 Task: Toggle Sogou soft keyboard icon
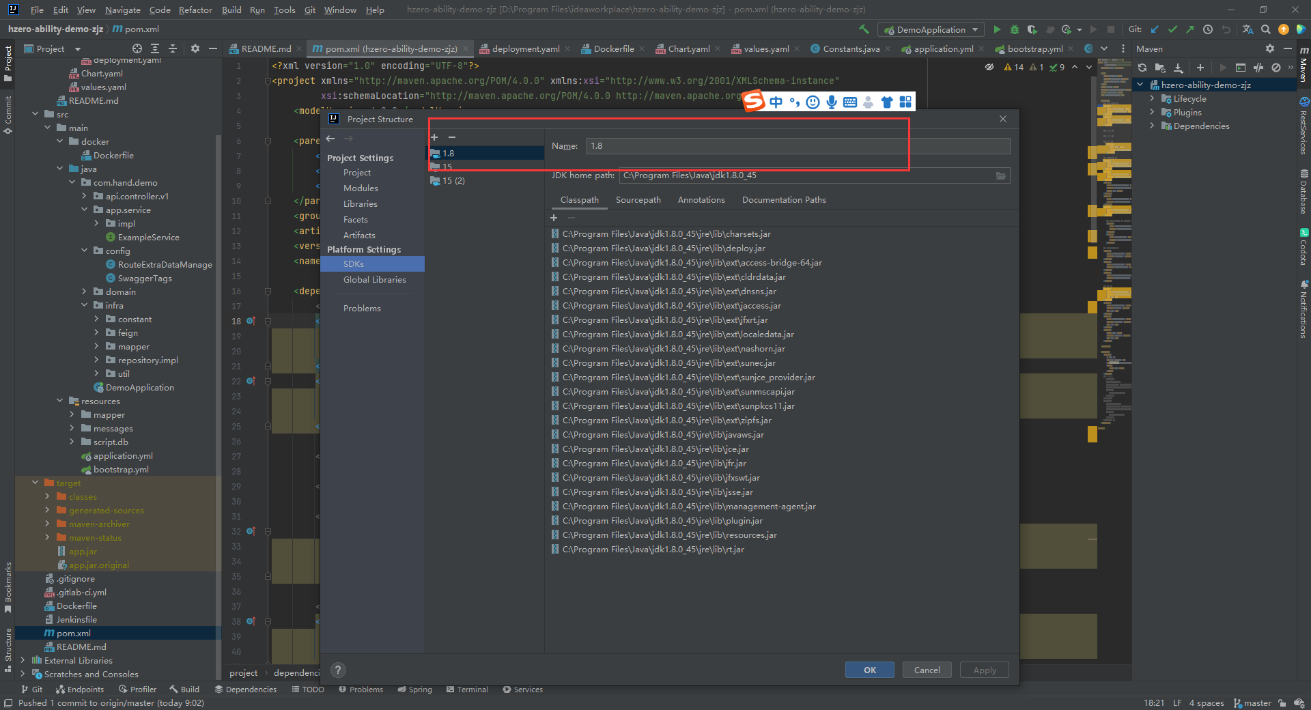(850, 102)
